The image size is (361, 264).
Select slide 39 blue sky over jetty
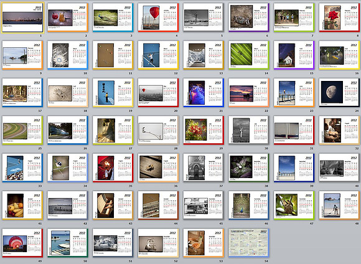click(294, 168)
